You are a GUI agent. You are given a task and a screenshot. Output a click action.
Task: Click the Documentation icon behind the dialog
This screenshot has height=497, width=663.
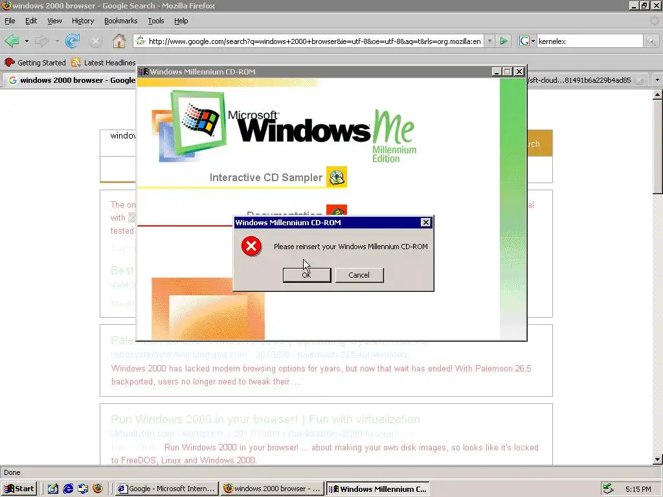click(x=337, y=210)
